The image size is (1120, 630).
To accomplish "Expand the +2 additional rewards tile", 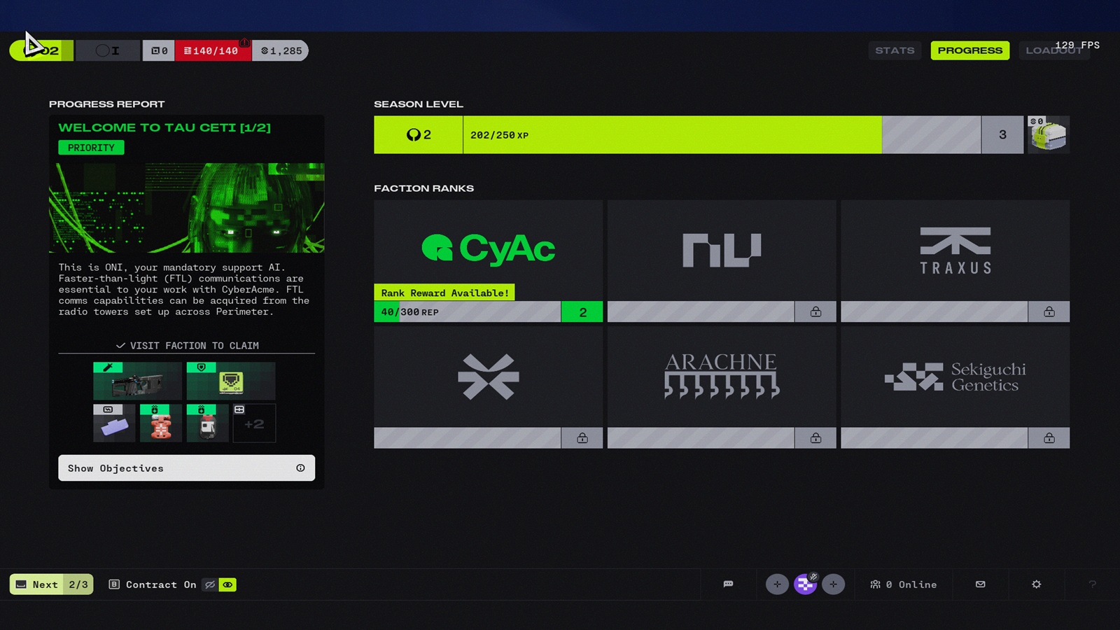I will point(254,423).
